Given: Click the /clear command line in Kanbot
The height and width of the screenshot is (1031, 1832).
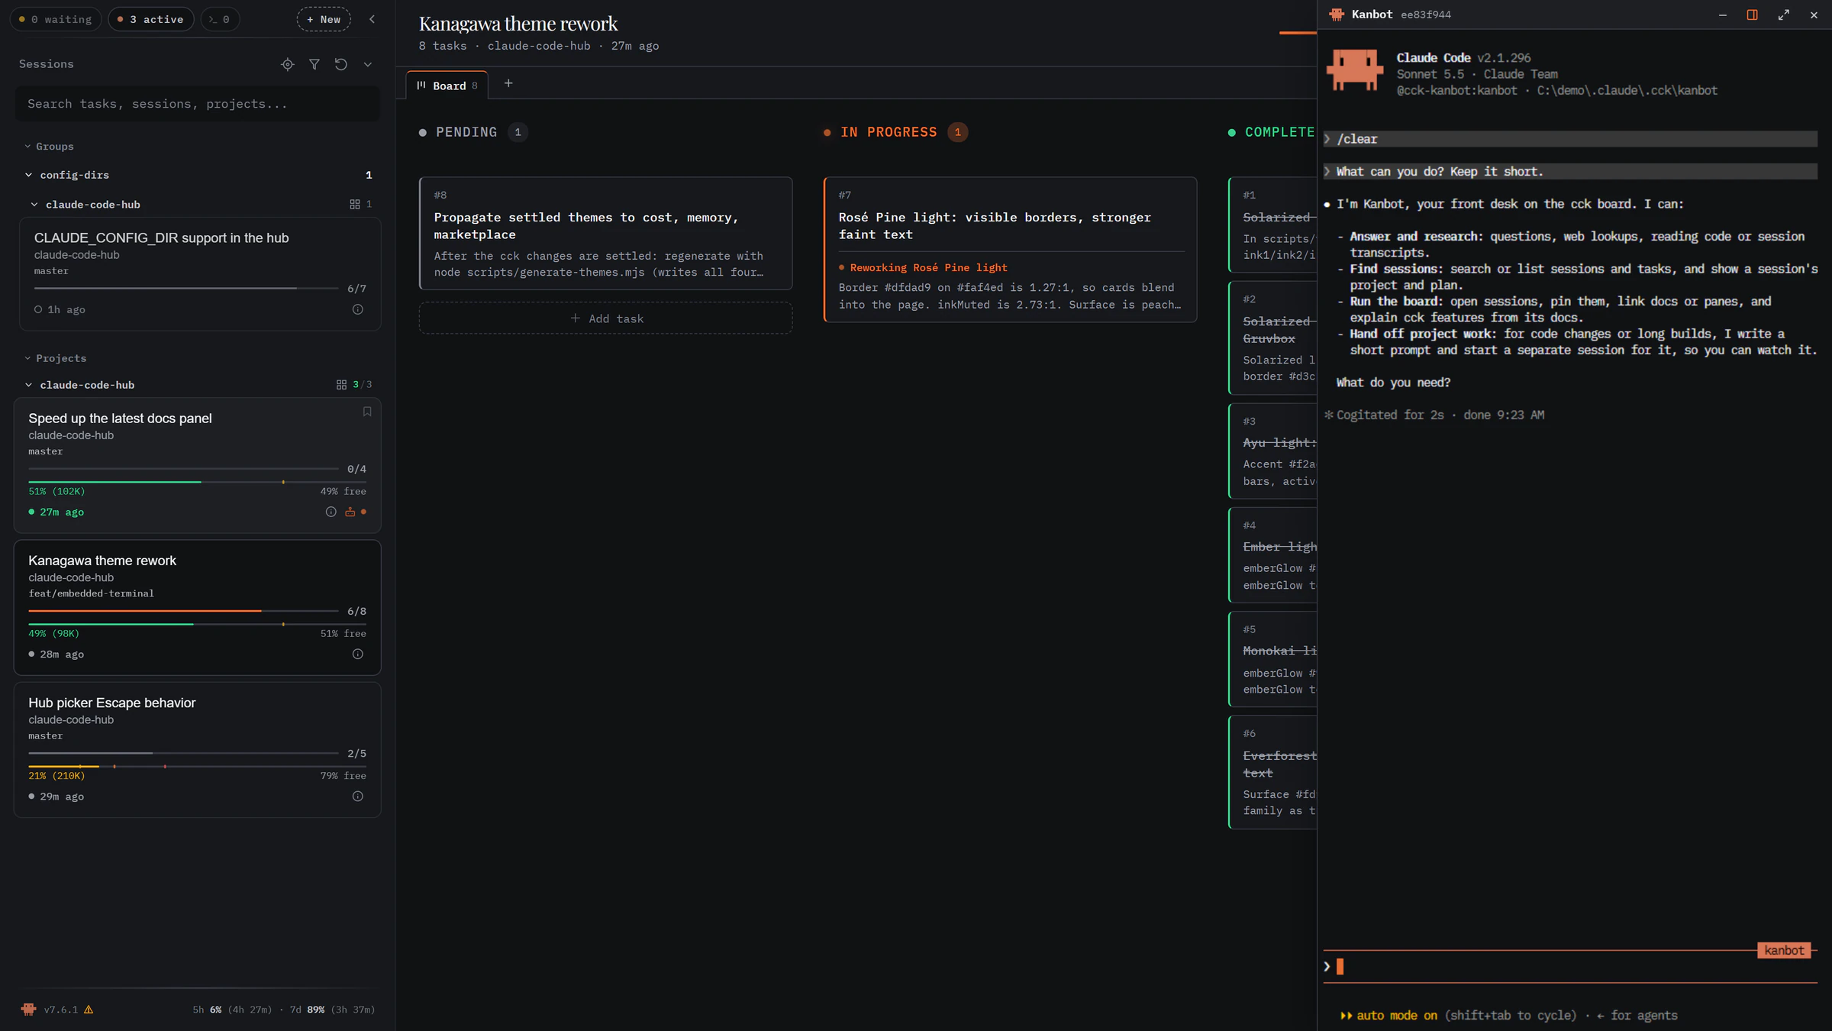Looking at the screenshot, I should pos(1569,139).
